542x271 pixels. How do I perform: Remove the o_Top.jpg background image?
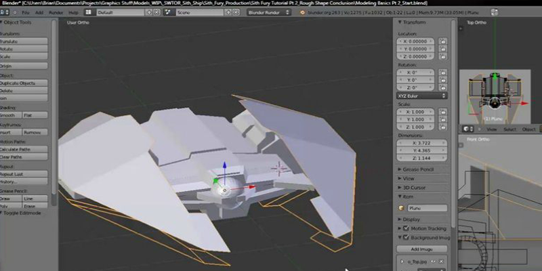[x=440, y=262]
